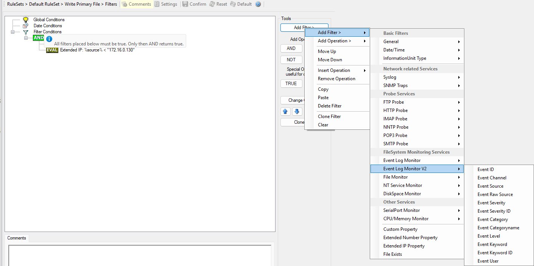Choose Extended Number Property filter
This screenshot has height=266, width=534.
(417, 238)
